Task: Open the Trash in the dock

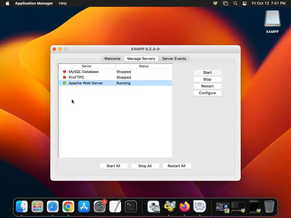Action: click(x=269, y=206)
